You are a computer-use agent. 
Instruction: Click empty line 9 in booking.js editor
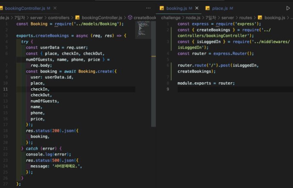[x=235, y=89]
